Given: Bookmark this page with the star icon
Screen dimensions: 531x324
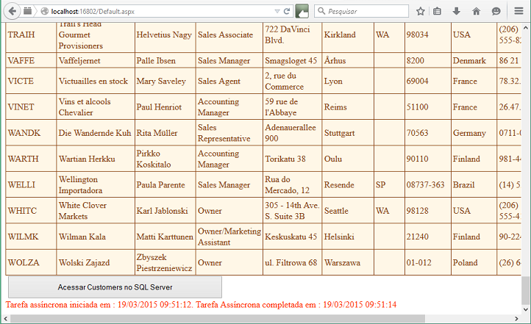Looking at the screenshot, I should pyautogui.click(x=420, y=11).
